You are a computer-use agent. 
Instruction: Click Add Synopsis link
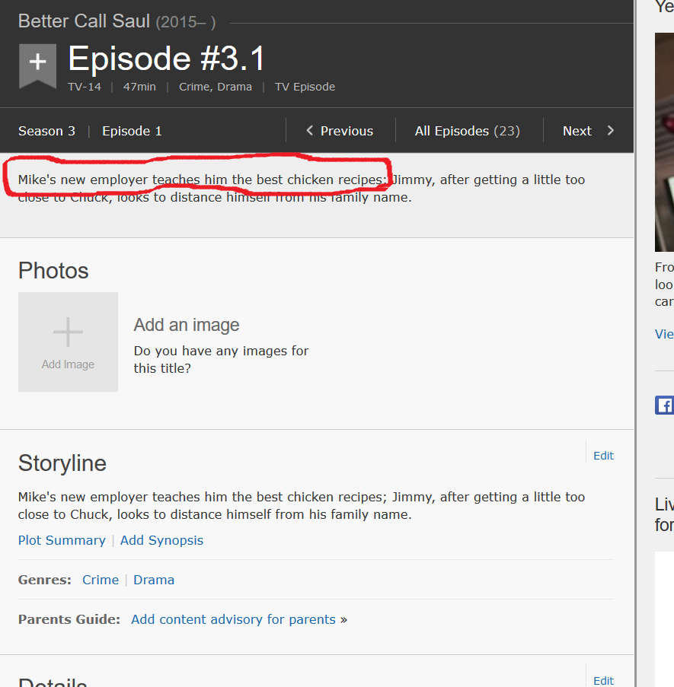[161, 540]
